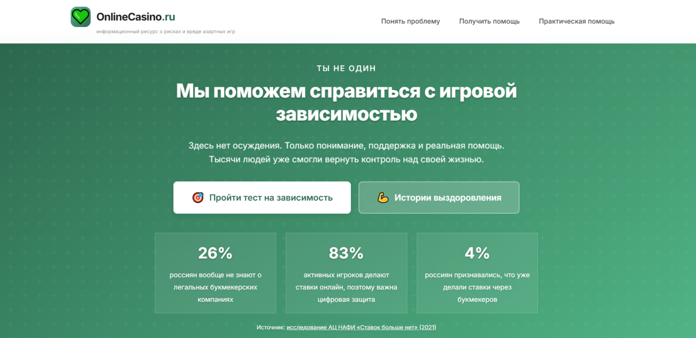This screenshot has height=338, width=696.
Task: Click the main heading about игровой зависимостью
Action: pos(346,102)
